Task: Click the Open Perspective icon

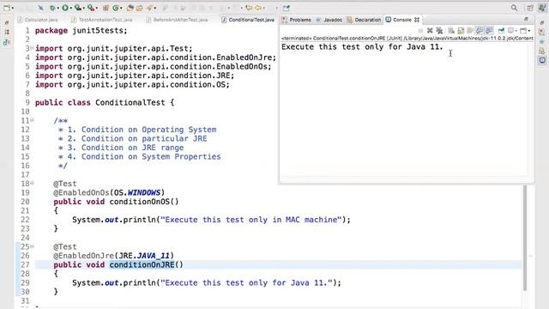Action: [530, 8]
